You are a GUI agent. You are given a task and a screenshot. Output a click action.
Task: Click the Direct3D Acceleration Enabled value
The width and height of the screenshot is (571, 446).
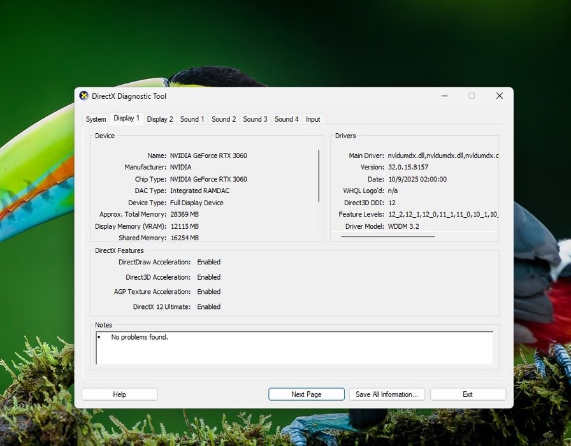coord(208,277)
